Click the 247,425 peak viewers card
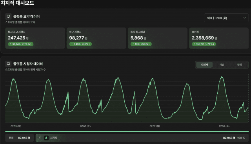 point(35,38)
